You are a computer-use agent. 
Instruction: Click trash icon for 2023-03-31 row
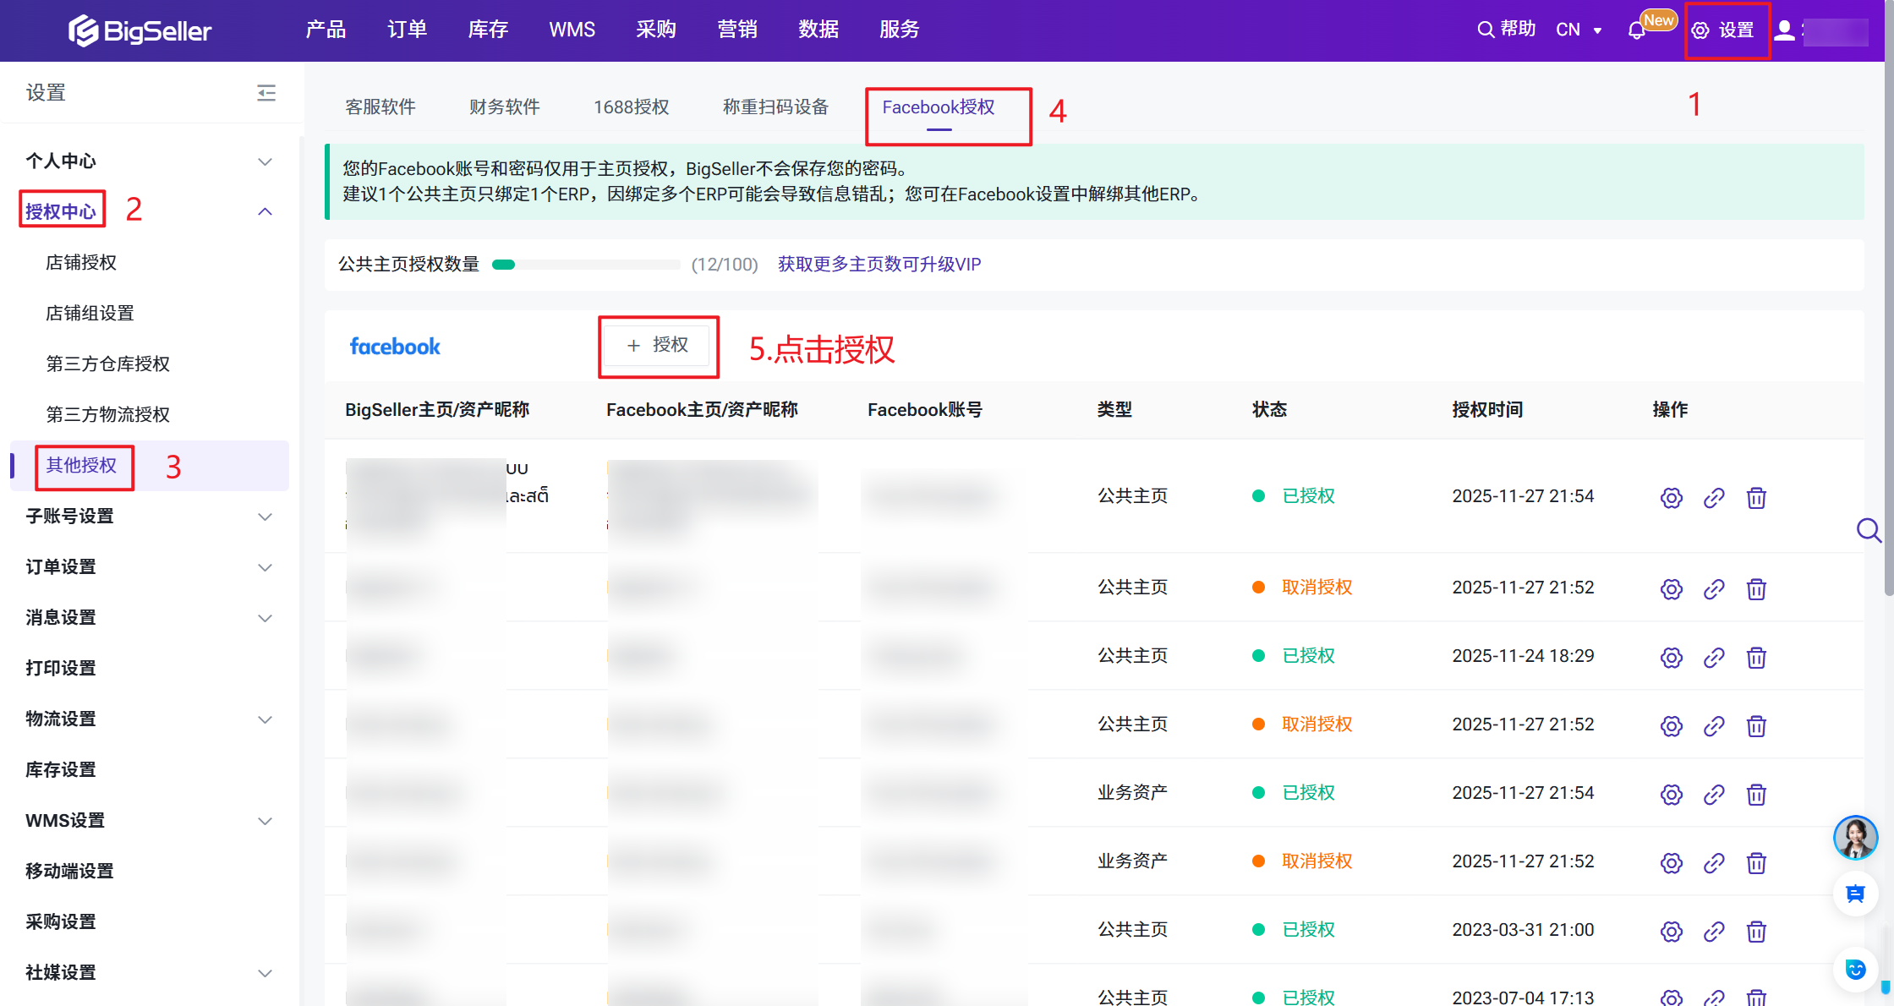point(1756,932)
